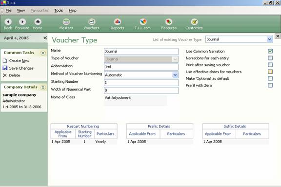This screenshot has width=281, height=187.
Task: Click the April 4, 2005 date label
Action: [x=16, y=38]
